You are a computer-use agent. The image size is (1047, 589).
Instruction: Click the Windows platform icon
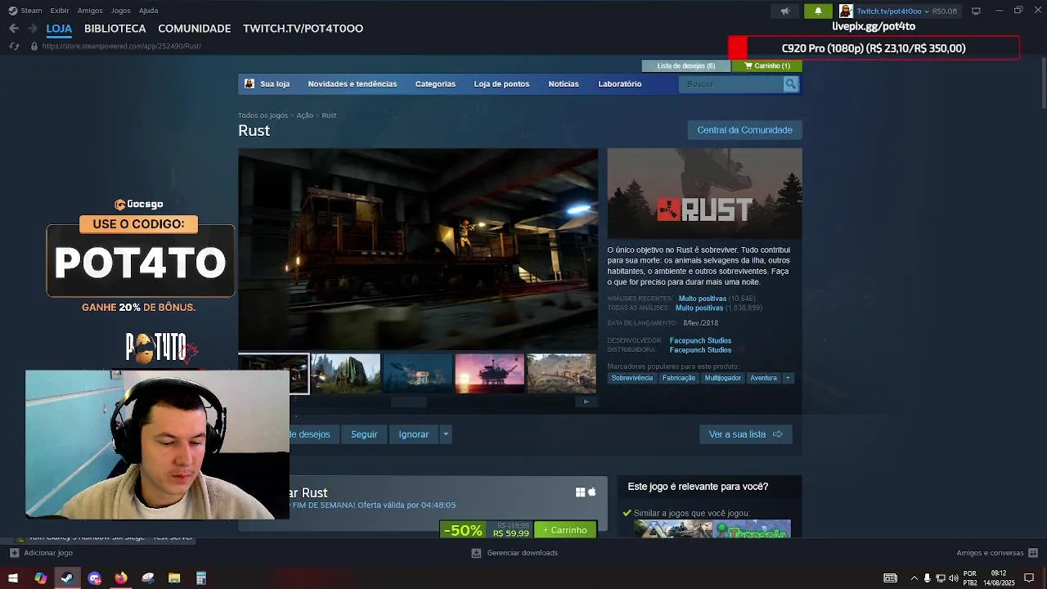click(x=580, y=492)
